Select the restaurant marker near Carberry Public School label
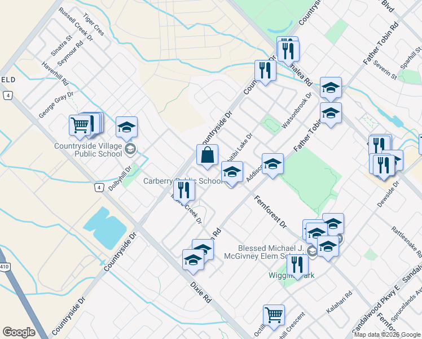This screenshot has width=422, height=339. [184, 192]
